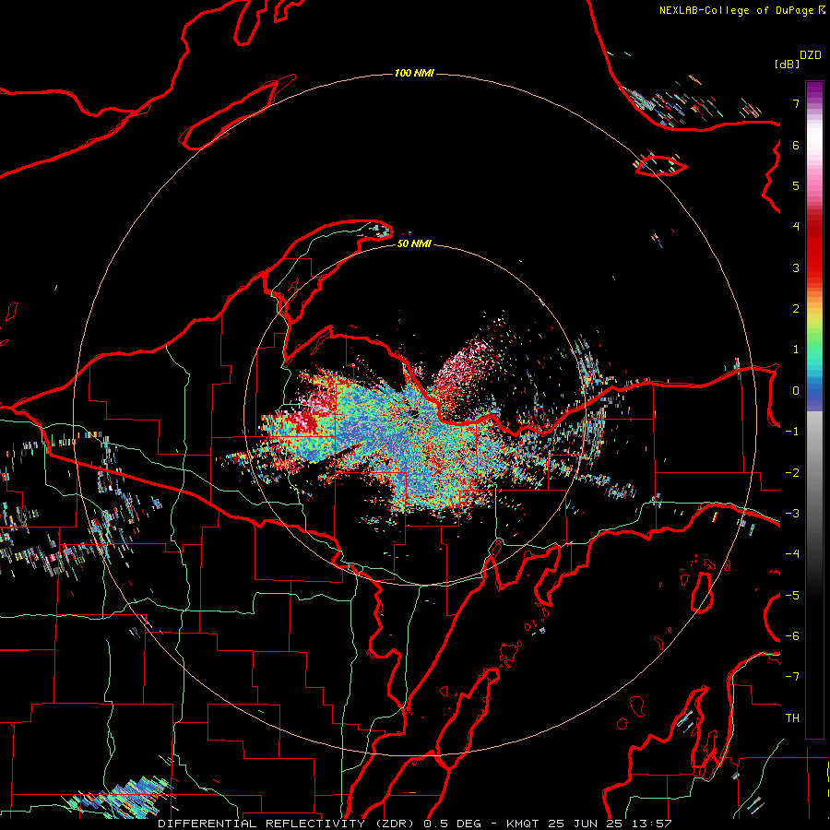
Task: Click the "100 NMI" range ring label
Action: (414, 73)
